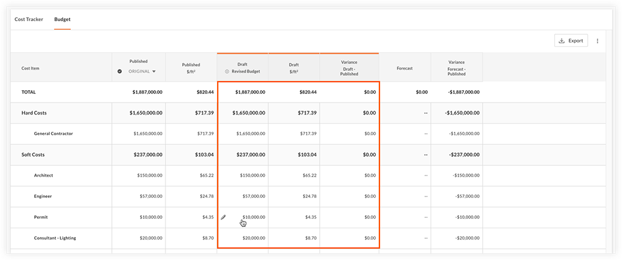This screenshot has width=622, height=260.
Task: Click Consultant - Lighting draft $20,000.00 cell
Action: [243, 238]
